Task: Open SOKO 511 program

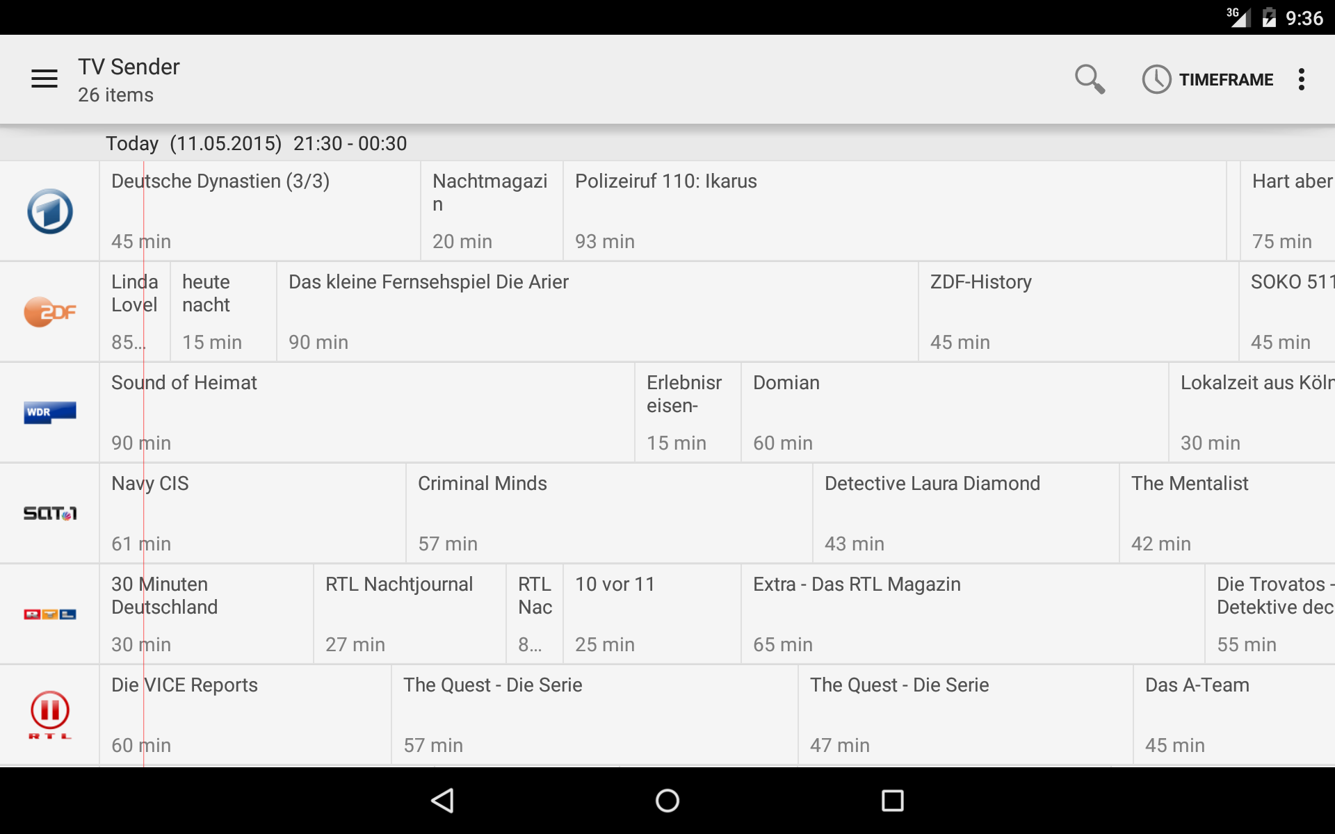Action: 1287,312
